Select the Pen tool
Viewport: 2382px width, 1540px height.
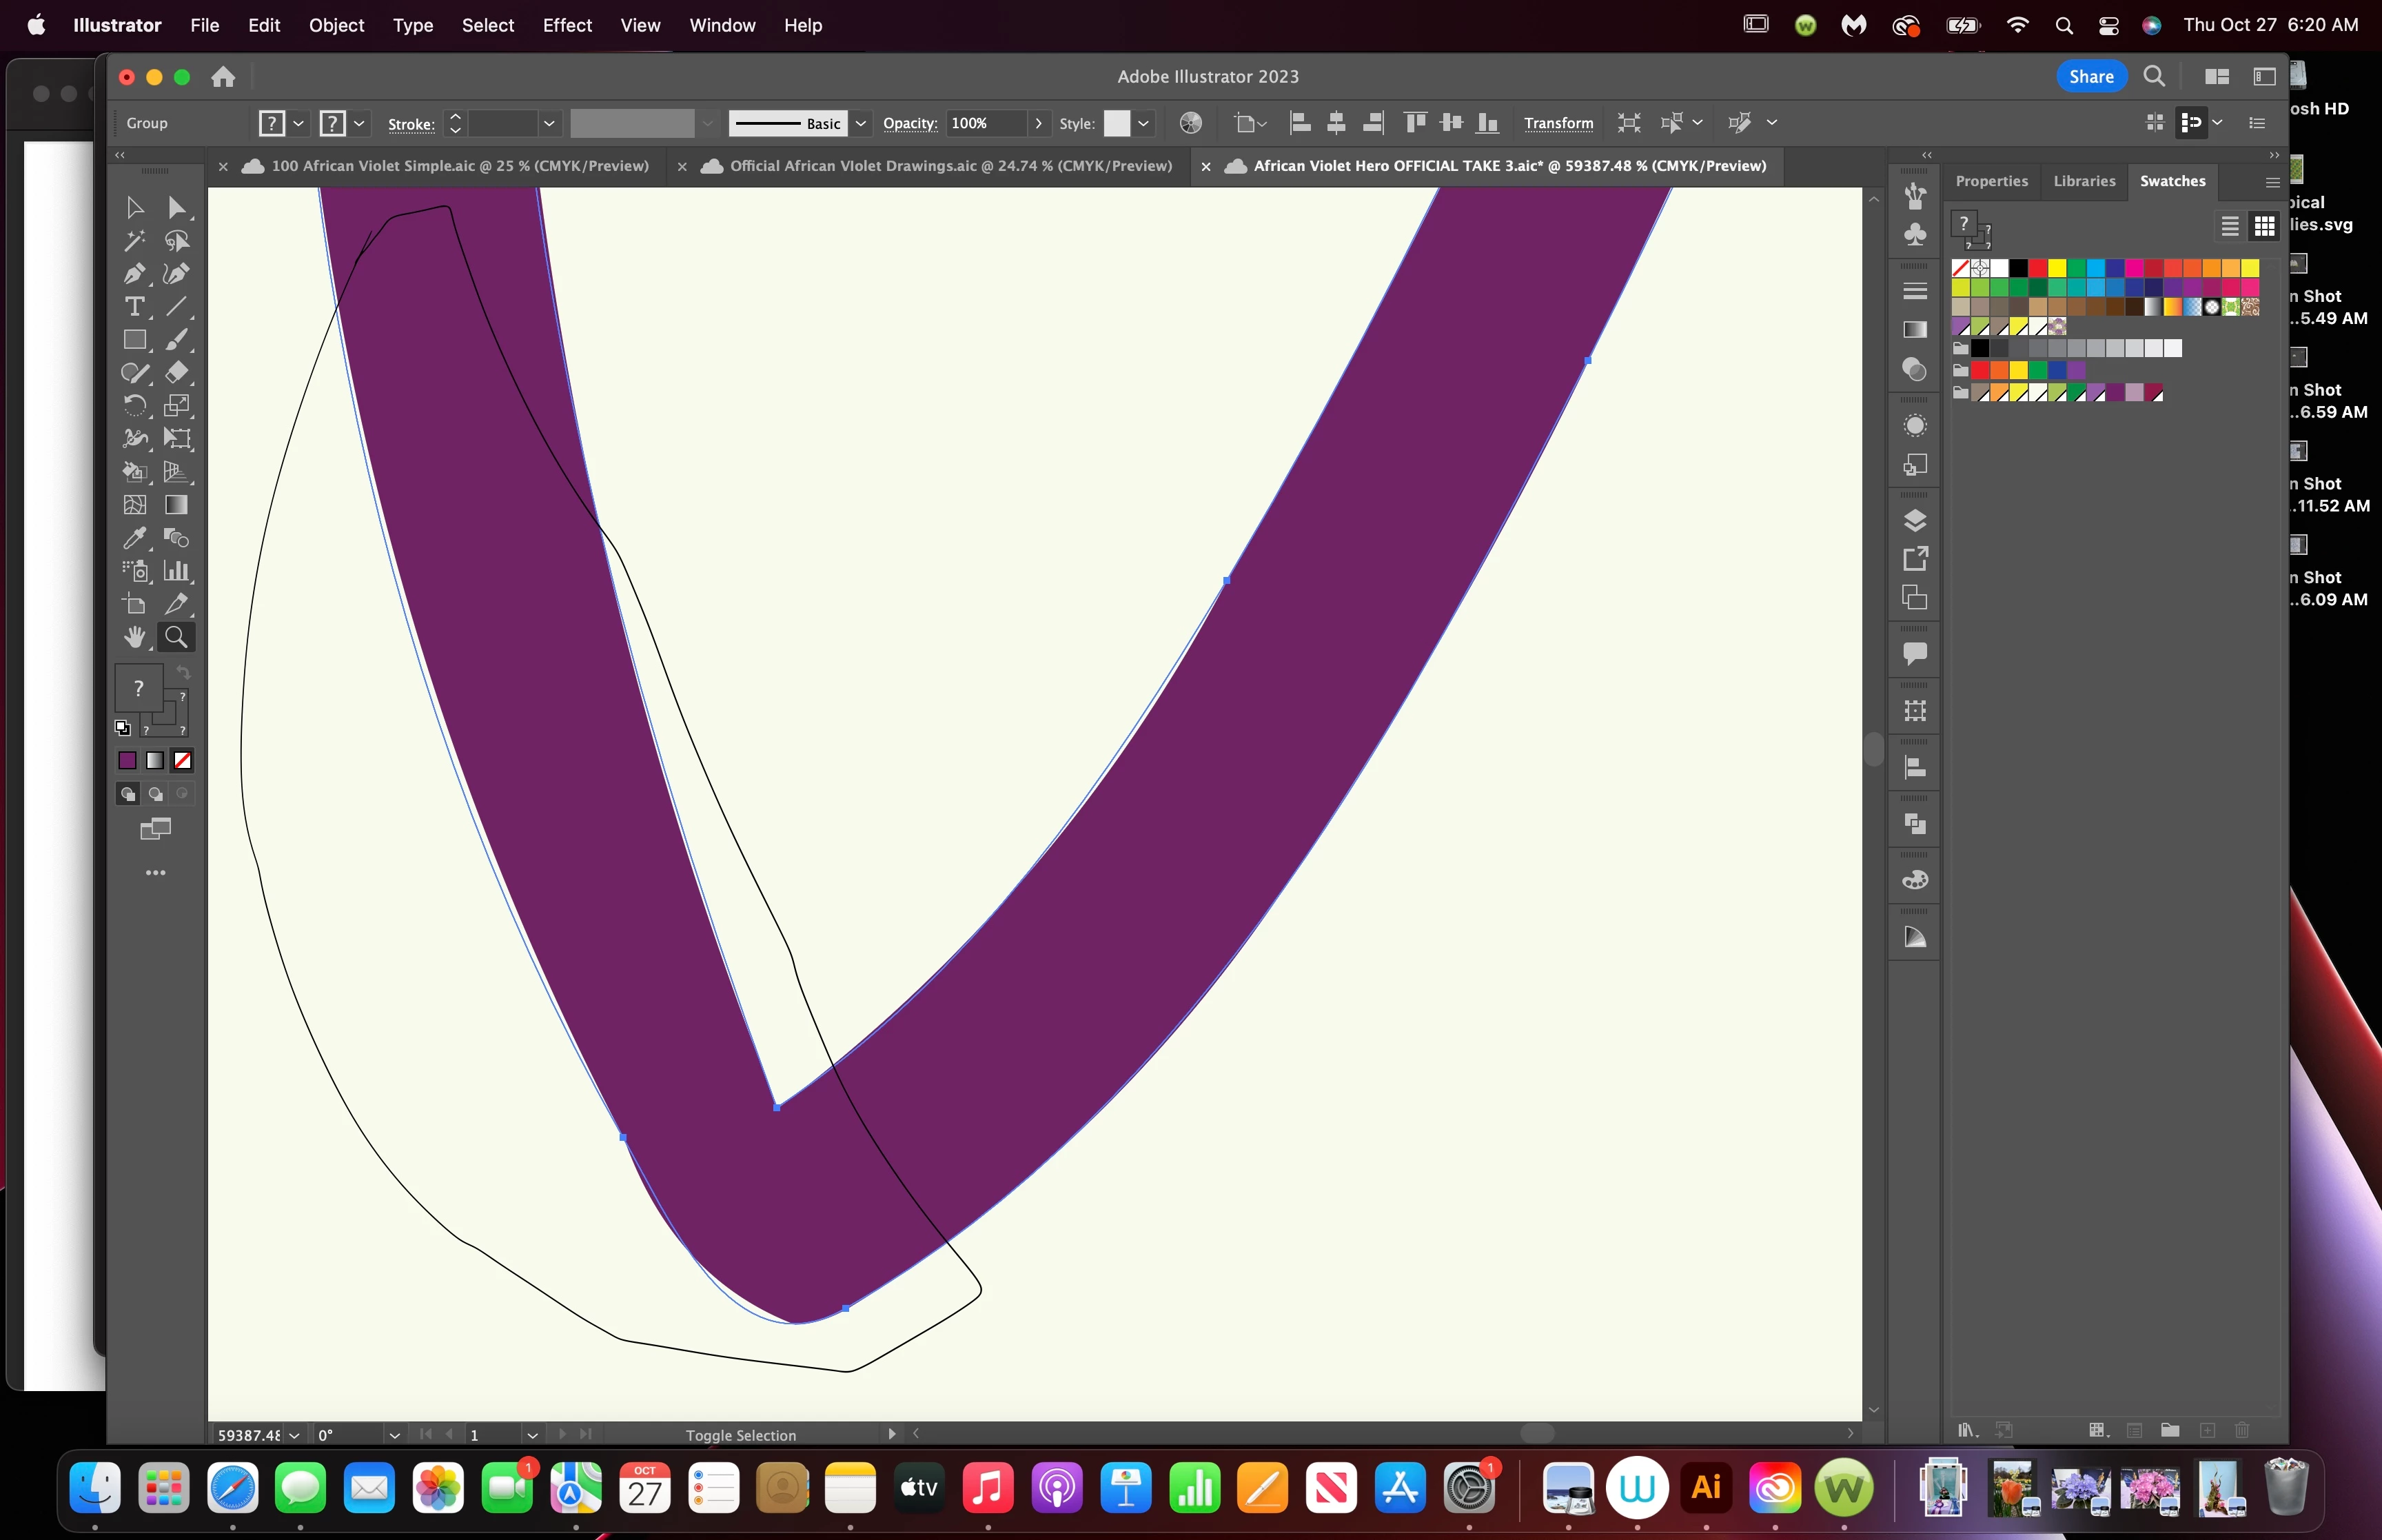134,274
